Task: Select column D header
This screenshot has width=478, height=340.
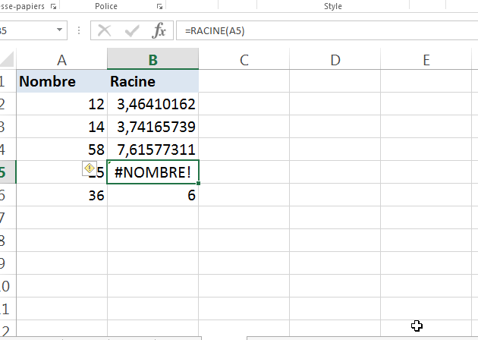Action: coord(335,60)
